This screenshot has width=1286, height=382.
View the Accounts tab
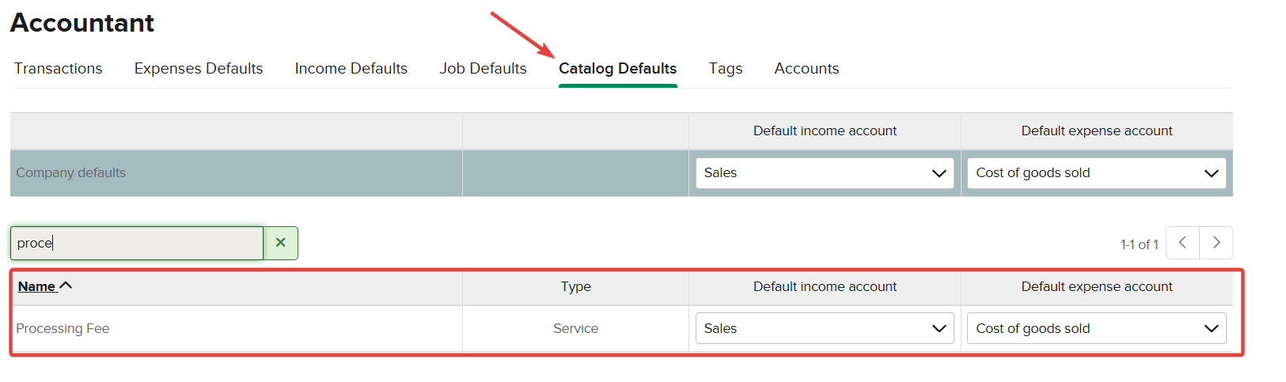(x=806, y=69)
